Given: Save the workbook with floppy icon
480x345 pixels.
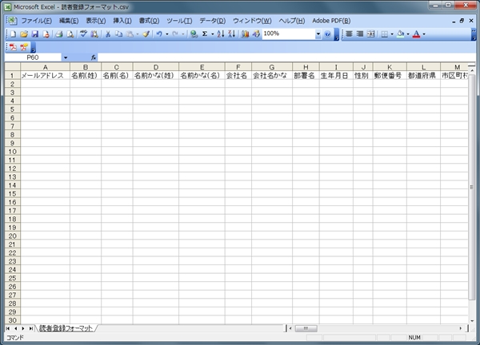Looking at the screenshot, I should click(35, 34).
